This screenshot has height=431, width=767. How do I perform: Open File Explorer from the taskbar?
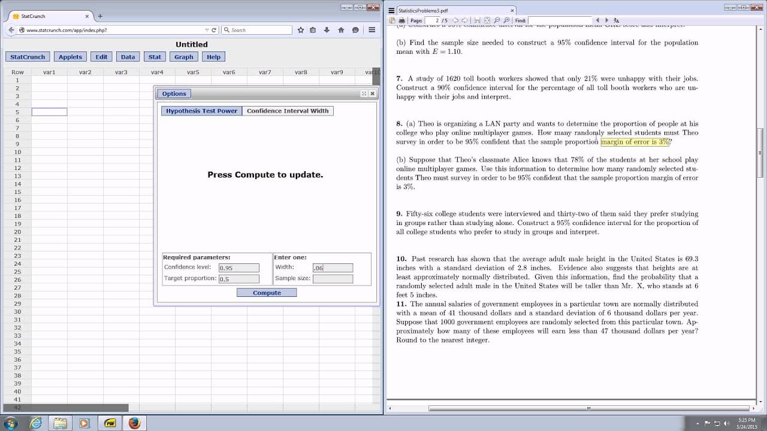61,423
